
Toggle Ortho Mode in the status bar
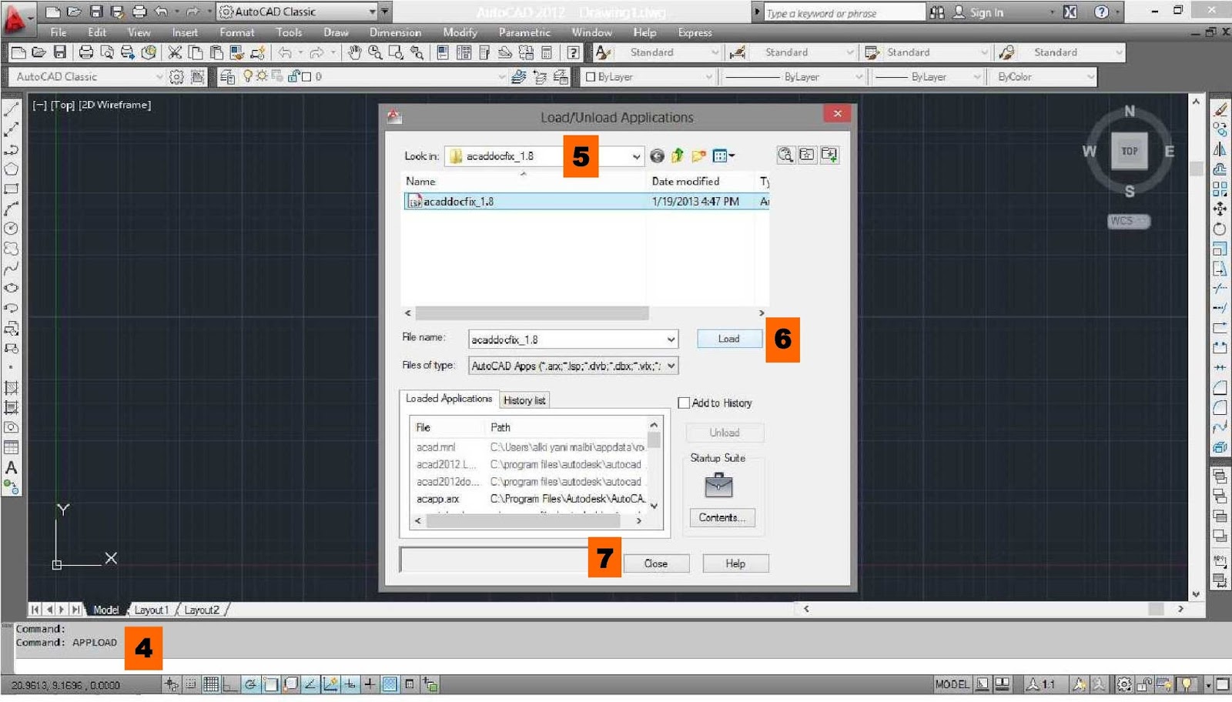pos(231,684)
